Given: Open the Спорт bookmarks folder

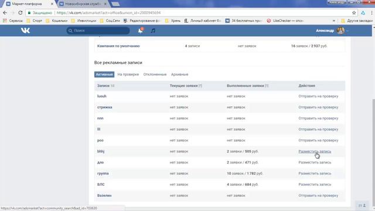Looking at the screenshot, I should [x=34, y=21].
